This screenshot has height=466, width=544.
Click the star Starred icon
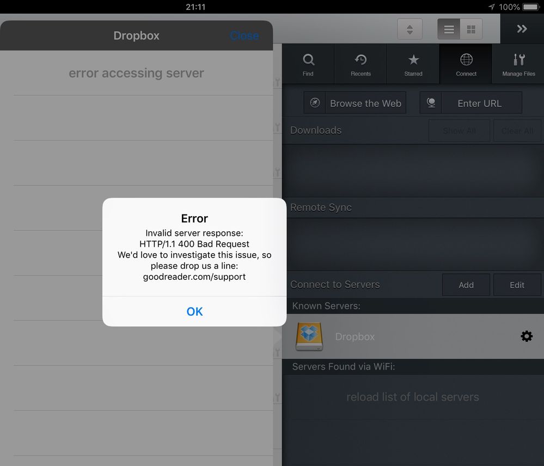coord(413,60)
